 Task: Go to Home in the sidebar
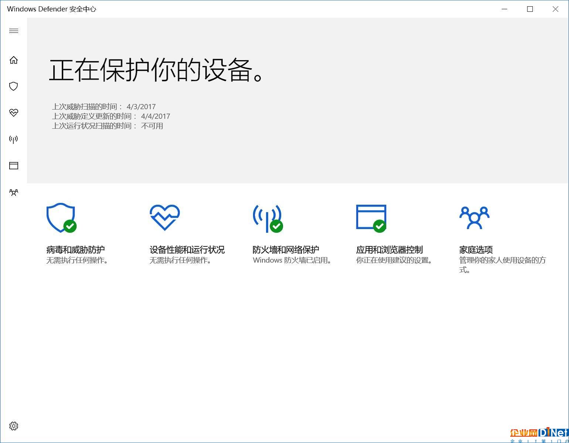point(14,60)
